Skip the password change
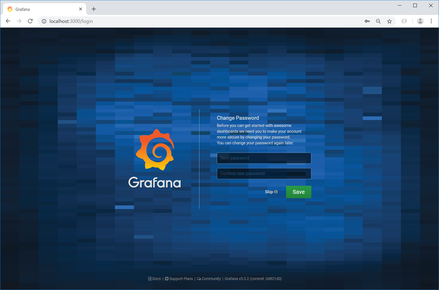Viewport: 439px width, 290px height. [x=269, y=192]
